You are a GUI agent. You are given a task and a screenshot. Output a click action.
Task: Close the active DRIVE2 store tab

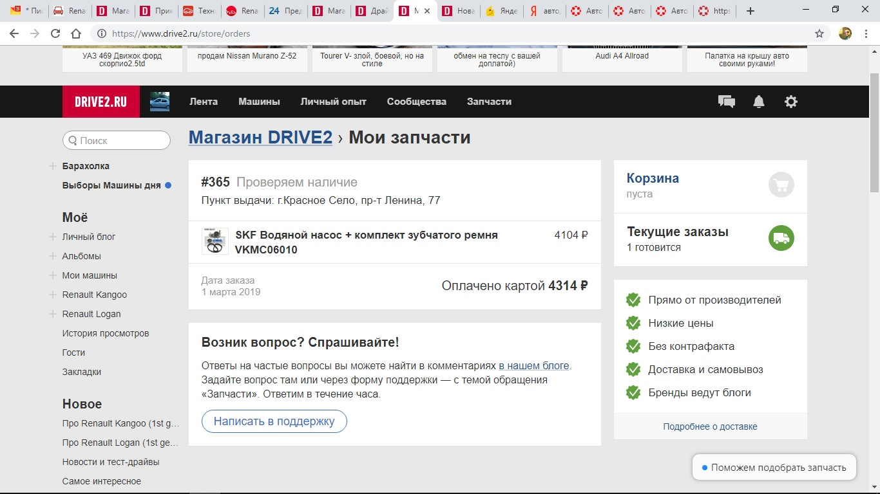[x=426, y=11]
